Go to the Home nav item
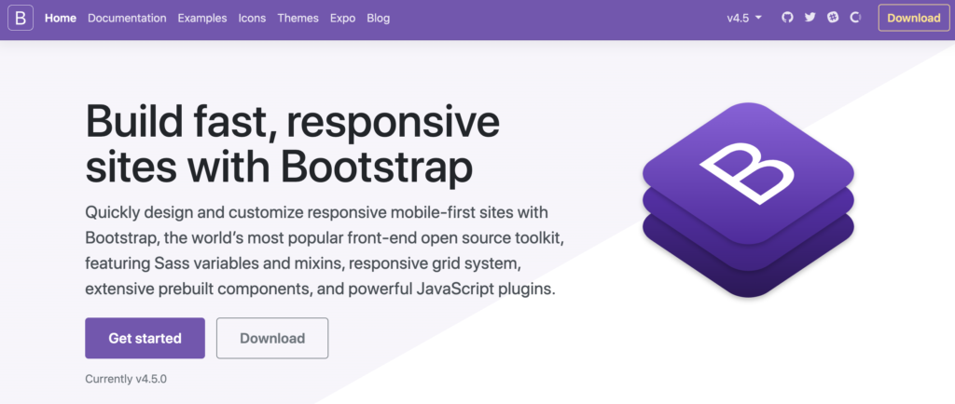 click(61, 19)
